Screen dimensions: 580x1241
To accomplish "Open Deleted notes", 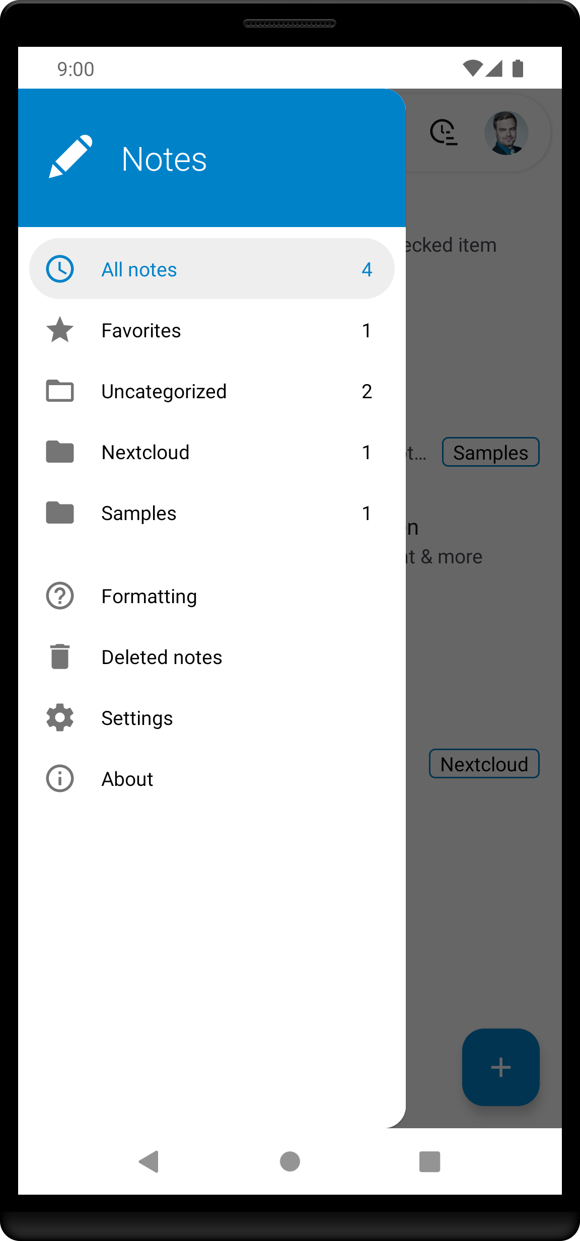I will [212, 656].
